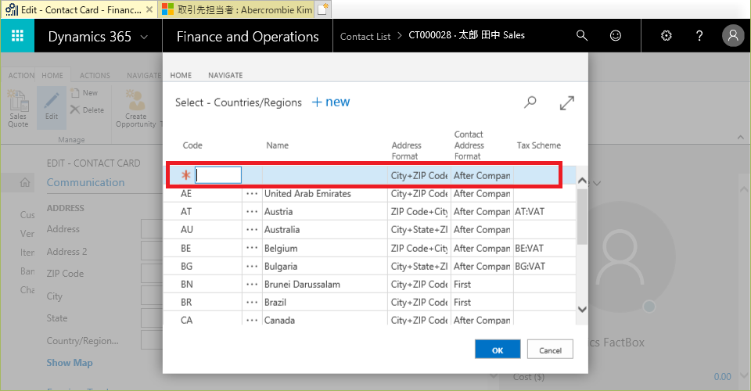
Task: Open the settings gear icon
Action: tap(667, 36)
